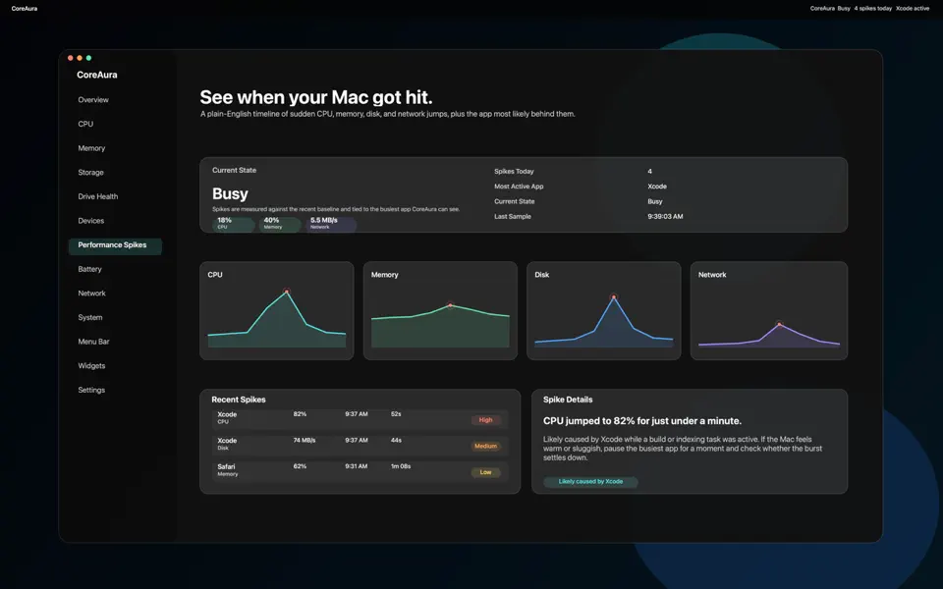943x589 pixels.
Task: Open the Battery section
Action: pos(89,269)
